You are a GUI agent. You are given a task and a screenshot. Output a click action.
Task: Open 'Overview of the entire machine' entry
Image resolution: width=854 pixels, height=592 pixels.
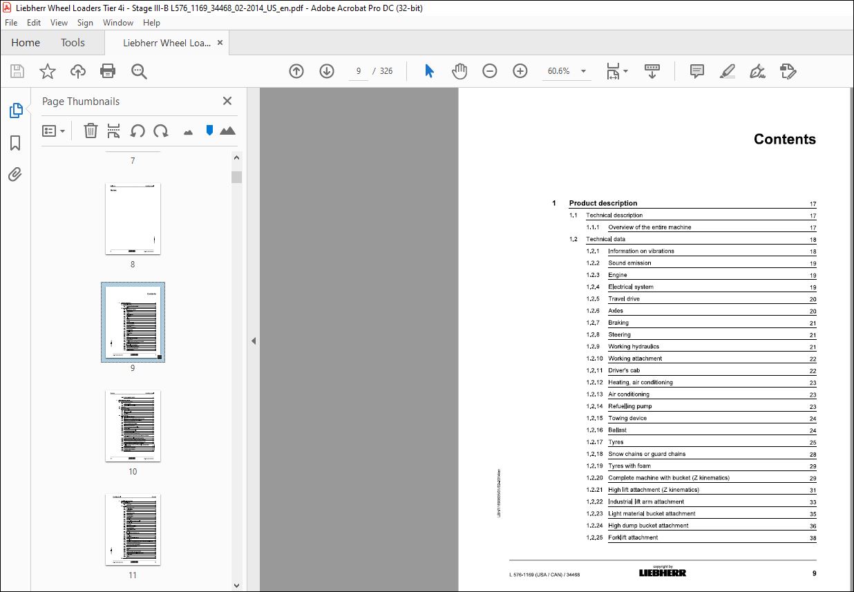(x=649, y=227)
